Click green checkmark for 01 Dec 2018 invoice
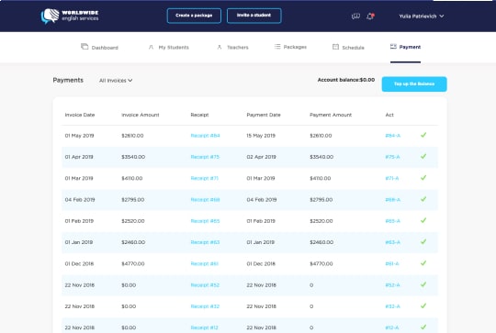This screenshot has width=496, height=333. click(x=423, y=263)
